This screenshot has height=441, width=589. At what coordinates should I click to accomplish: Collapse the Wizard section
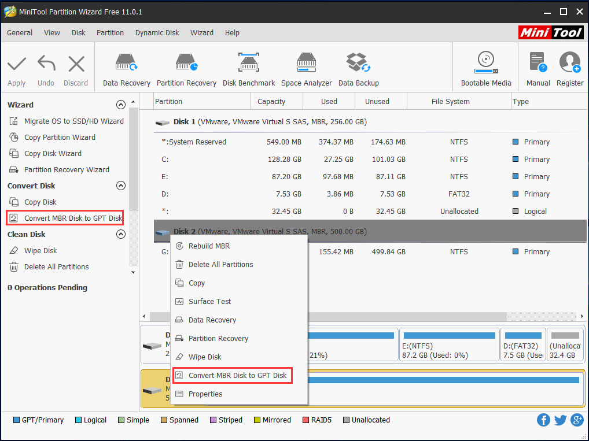coord(121,105)
